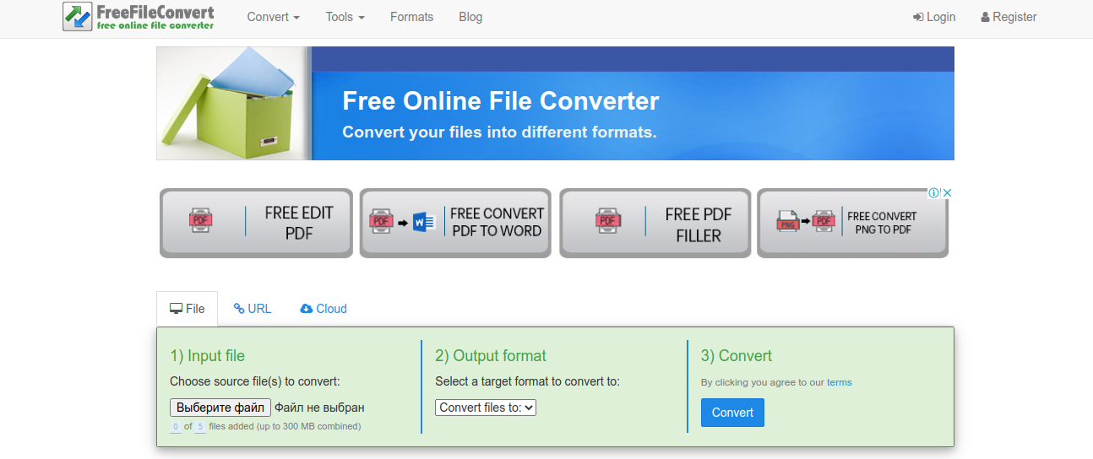Click the 1) Input file heading

coord(207,356)
